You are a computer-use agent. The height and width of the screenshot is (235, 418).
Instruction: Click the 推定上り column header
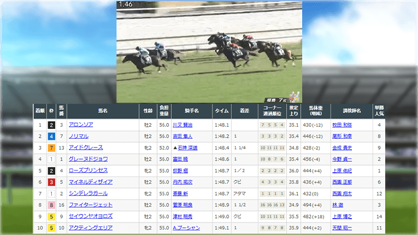point(294,111)
